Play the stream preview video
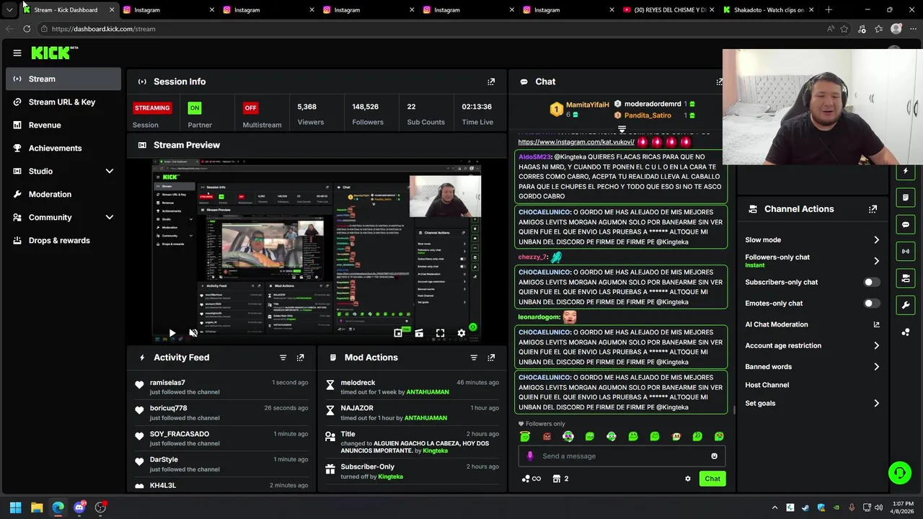 [172, 333]
